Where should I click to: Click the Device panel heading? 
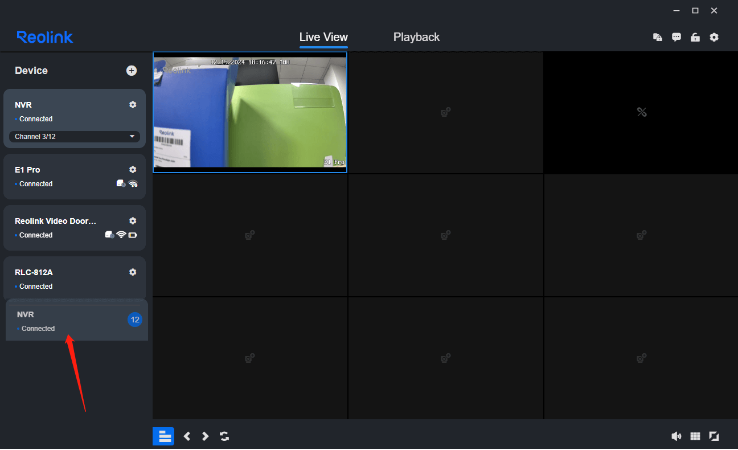tap(31, 71)
